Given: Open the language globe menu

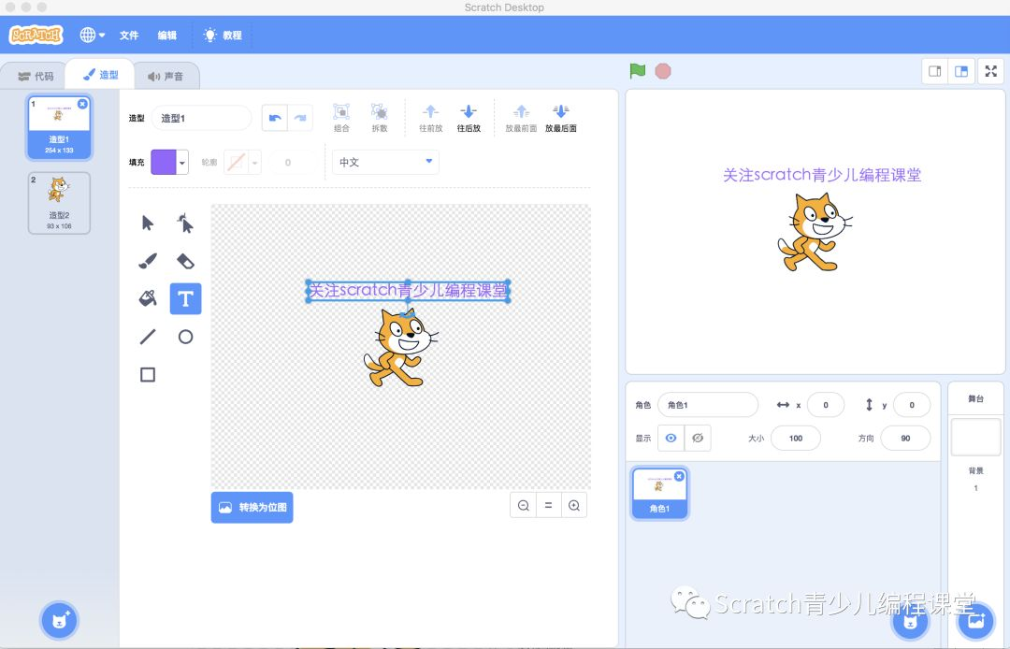Looking at the screenshot, I should tap(91, 35).
